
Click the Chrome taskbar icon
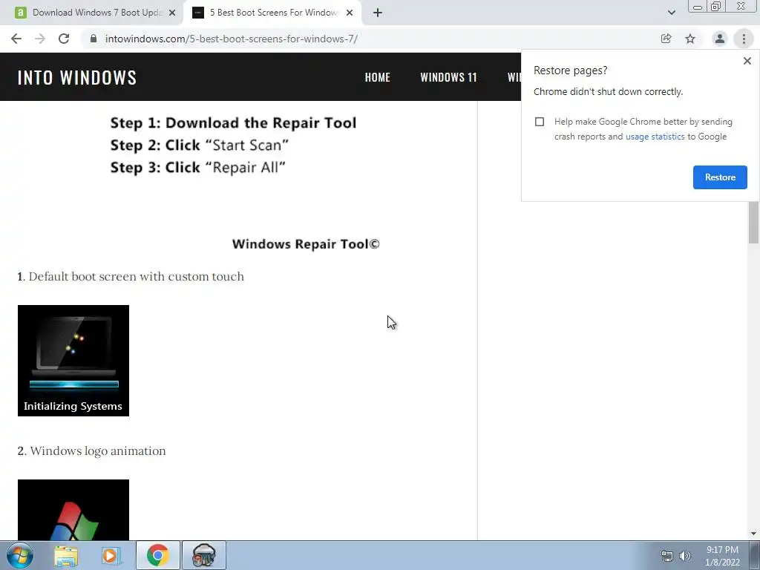(158, 555)
